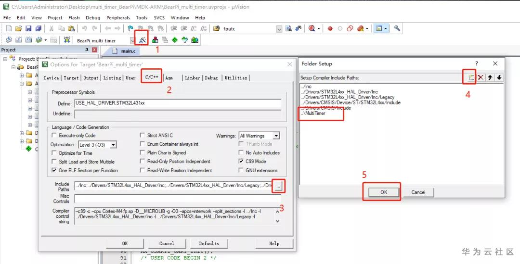Open the fputc search dropdown arrow
This screenshot has height=264, width=520.
coord(279,29)
